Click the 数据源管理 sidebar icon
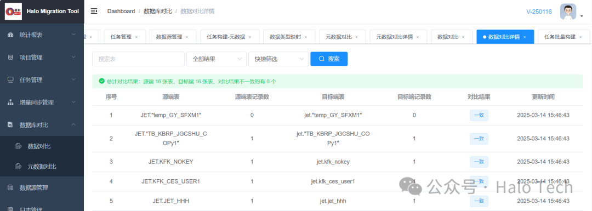Image resolution: width=592 pixels, height=211 pixels. (x=10, y=187)
